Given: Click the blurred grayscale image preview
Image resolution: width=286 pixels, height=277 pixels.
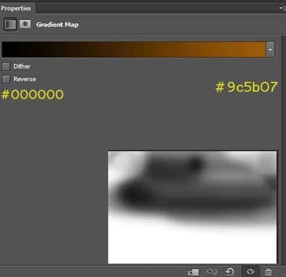Looking at the screenshot, I should coord(192,207).
